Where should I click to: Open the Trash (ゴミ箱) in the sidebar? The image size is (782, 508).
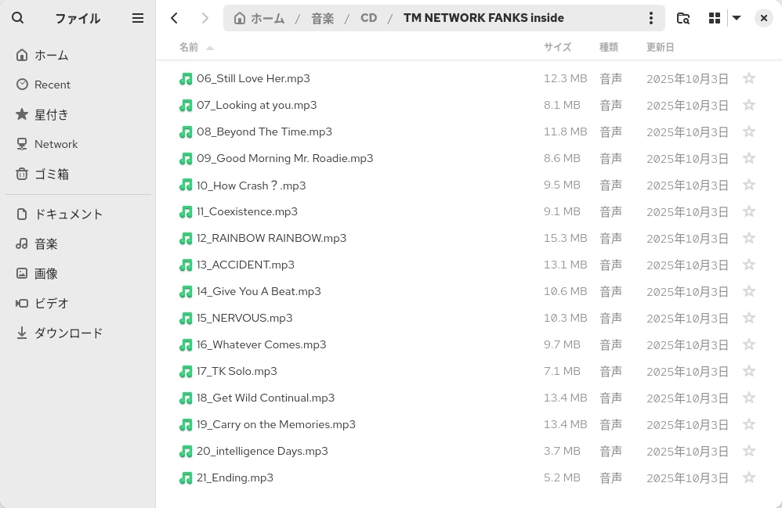(x=52, y=174)
